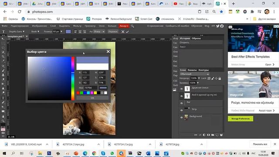Select the Zoom tool in left toolbar
Screen dimensions: 279x157
click(x=3, y=121)
